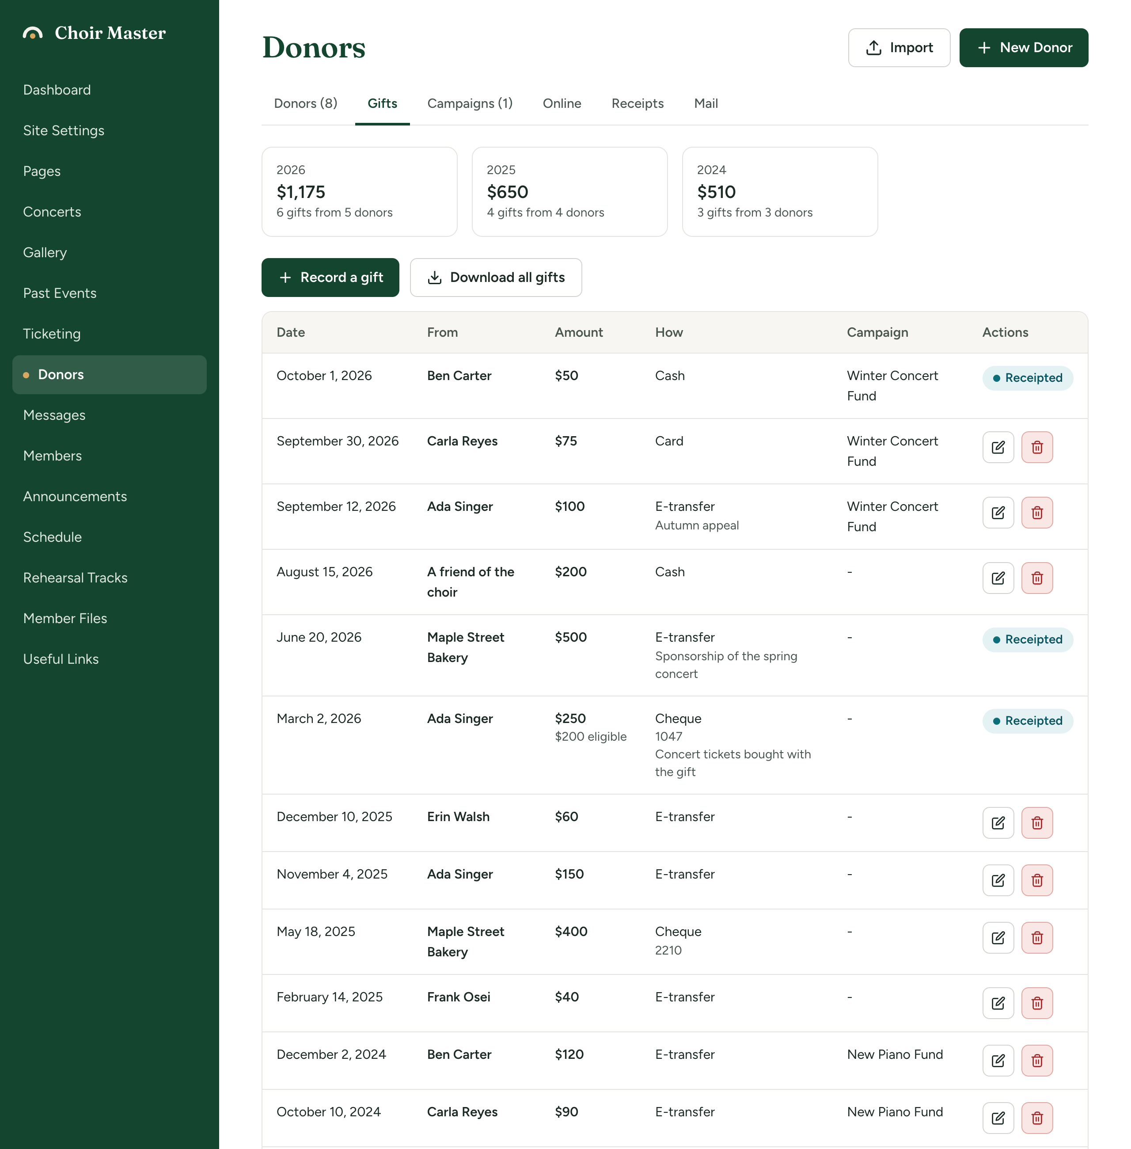Delete the December 2, 2024 gift
The width and height of the screenshot is (1131, 1149).
1037,1061
